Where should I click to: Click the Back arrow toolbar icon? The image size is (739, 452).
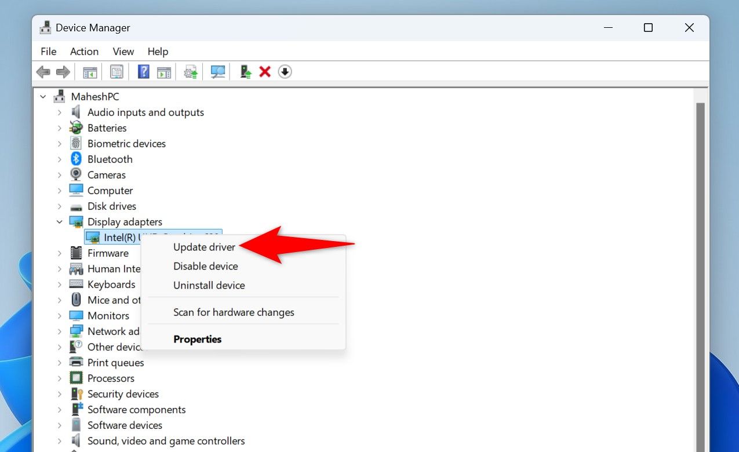43,72
